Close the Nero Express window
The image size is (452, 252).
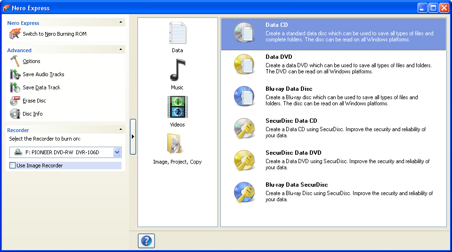click(x=444, y=8)
